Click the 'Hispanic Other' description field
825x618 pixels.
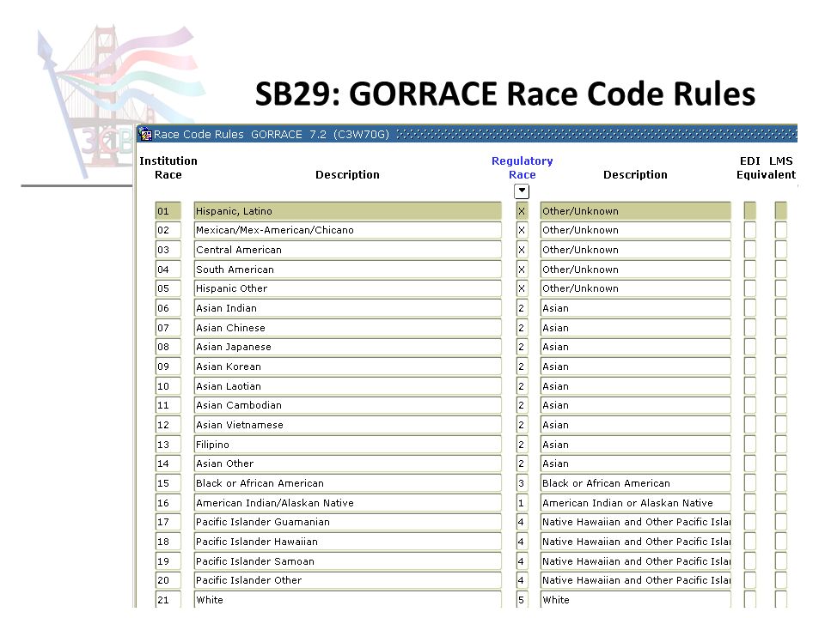348,288
